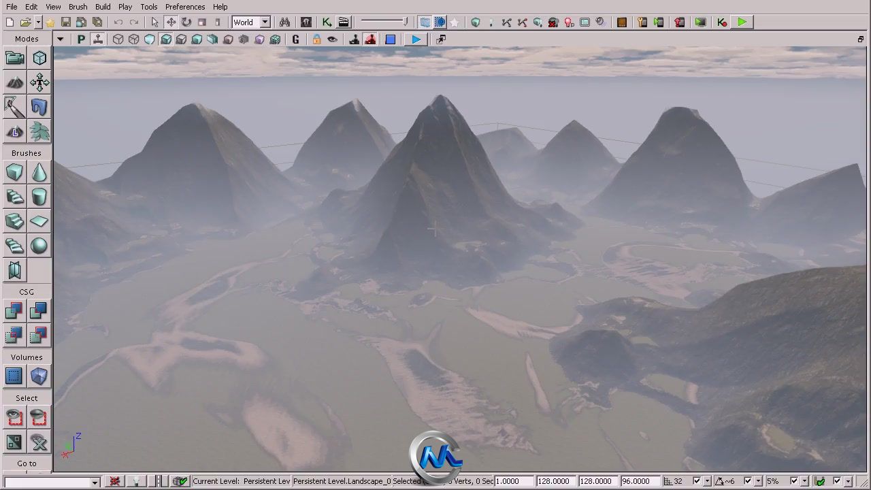
Task: Play in this viewport blue arrow
Action: (416, 39)
